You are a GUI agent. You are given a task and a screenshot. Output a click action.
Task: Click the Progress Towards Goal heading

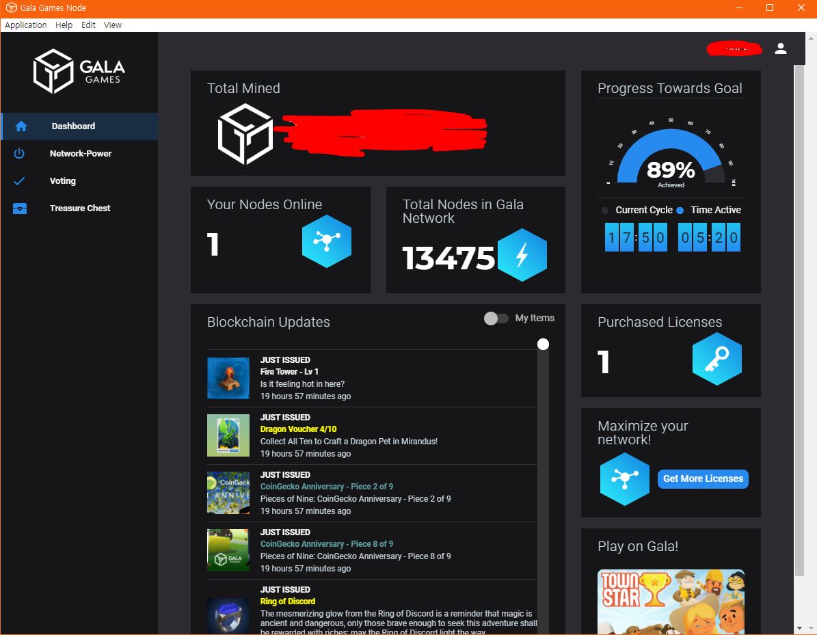[669, 88]
